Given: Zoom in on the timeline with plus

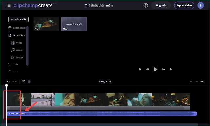Looking at the screenshot, I should tap(191, 81).
